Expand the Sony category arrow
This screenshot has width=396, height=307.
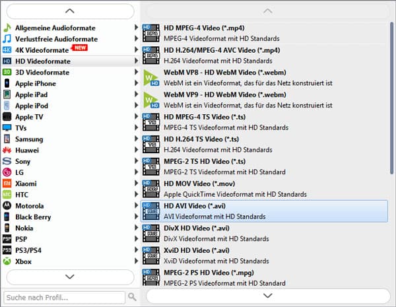[136, 161]
